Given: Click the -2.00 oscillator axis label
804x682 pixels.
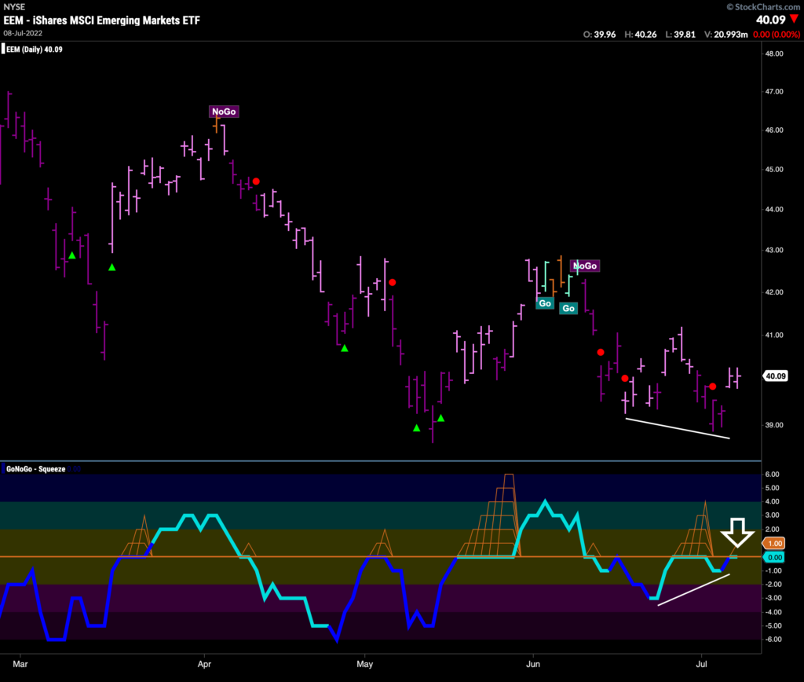Looking at the screenshot, I should (773, 585).
